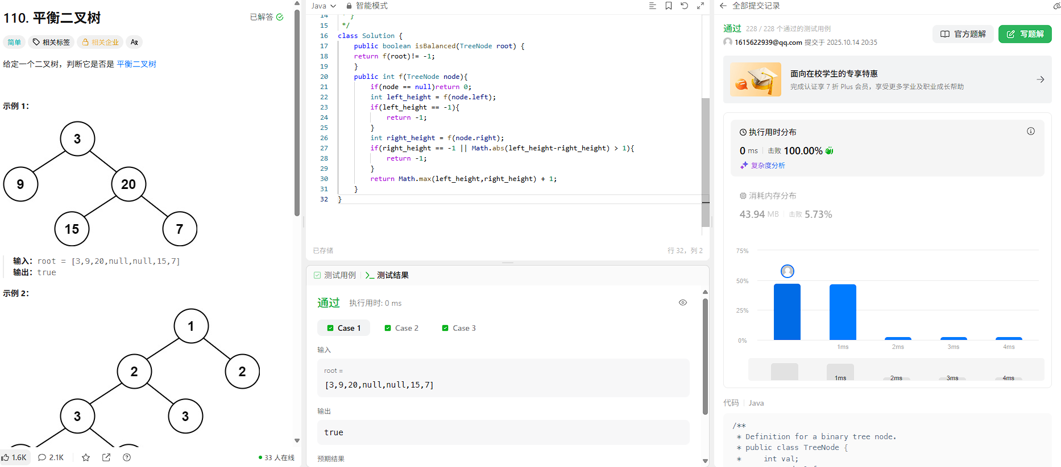
Task: Open the balanced binary tree definition link
Action: [x=136, y=64]
